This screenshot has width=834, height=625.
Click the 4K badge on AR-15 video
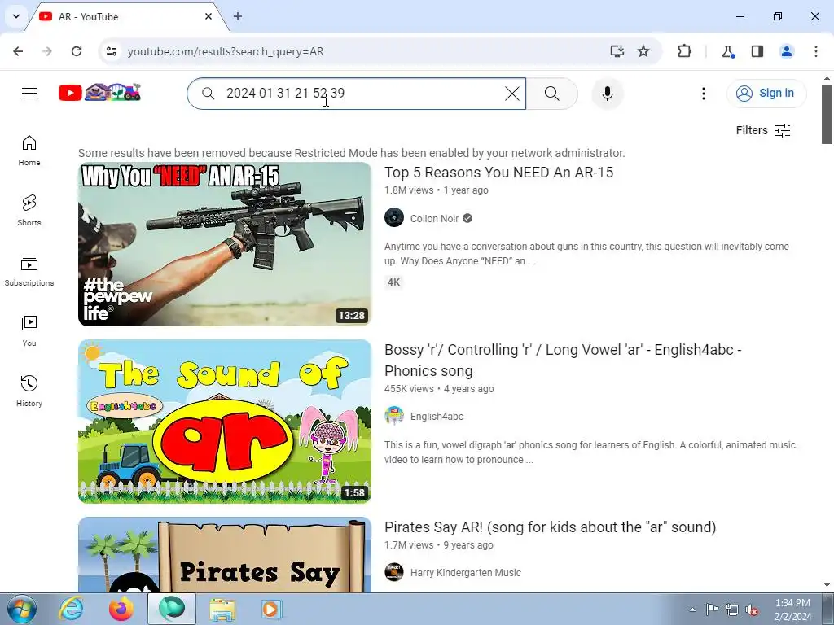click(393, 282)
